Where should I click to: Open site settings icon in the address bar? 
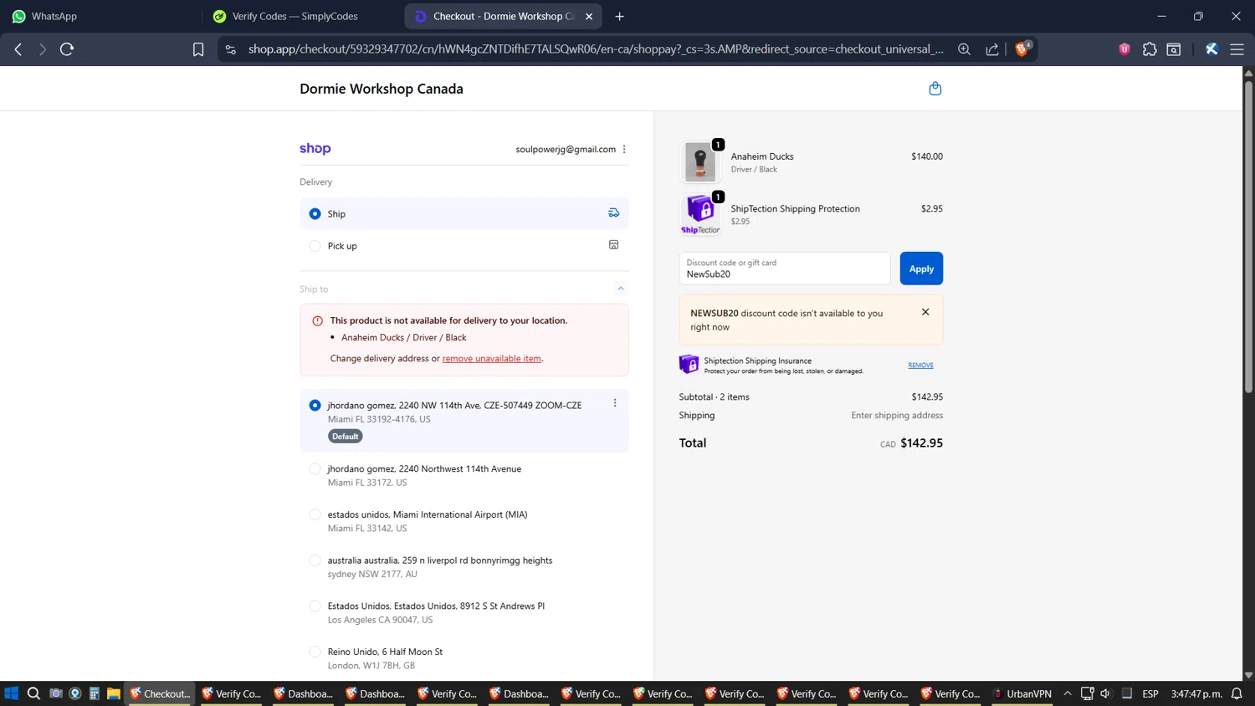[231, 49]
